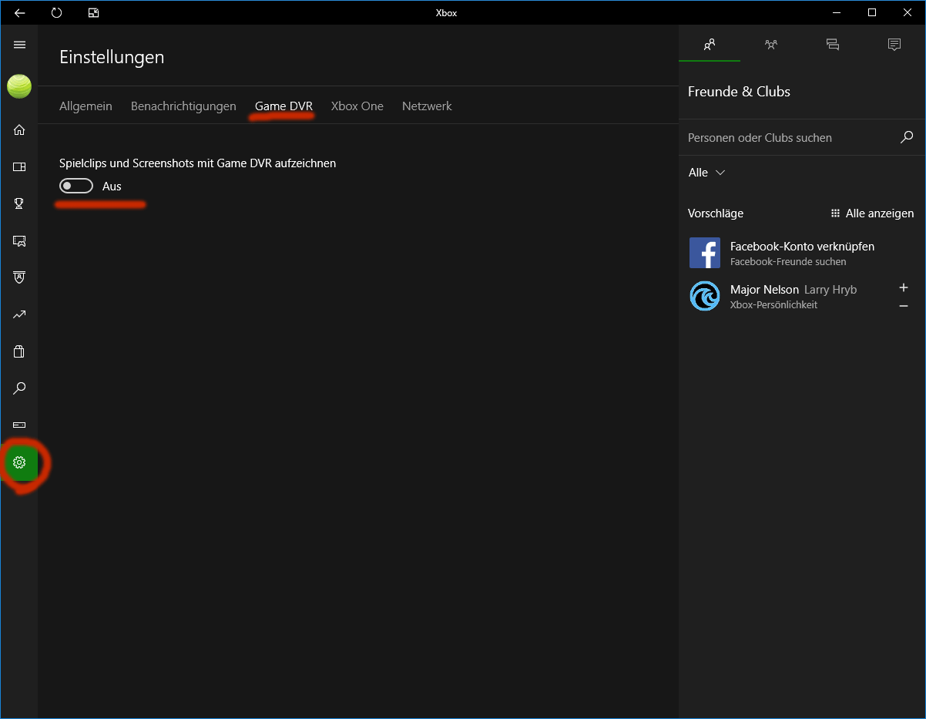Viewport: 926px width, 719px height.
Task: Click the Xbox-Persönlichkeit subtitle text
Action: [x=773, y=305]
